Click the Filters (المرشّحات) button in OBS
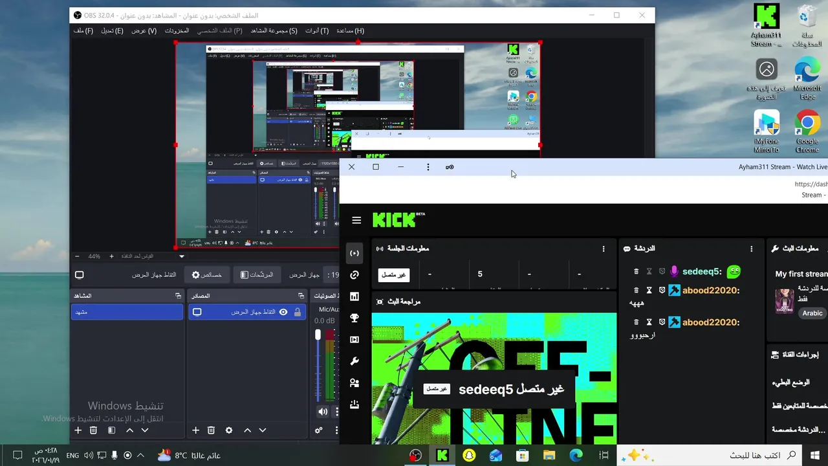The width and height of the screenshot is (828, 466). click(256, 275)
